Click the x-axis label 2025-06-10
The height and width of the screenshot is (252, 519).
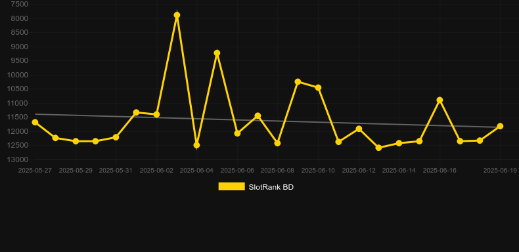pyautogui.click(x=318, y=171)
